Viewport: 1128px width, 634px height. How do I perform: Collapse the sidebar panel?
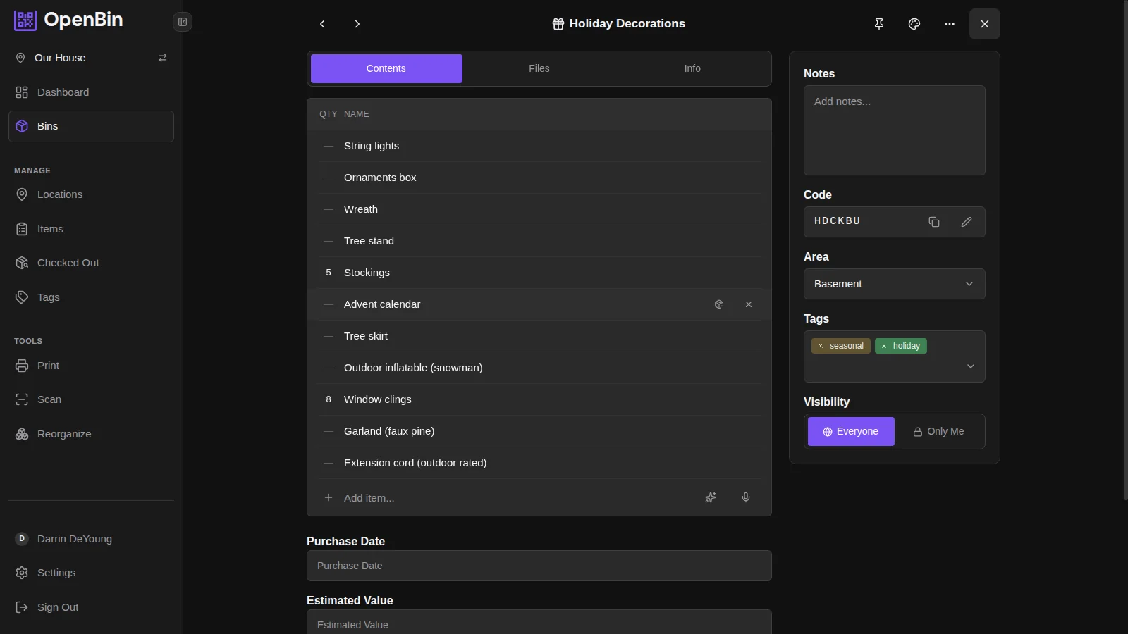point(183,23)
